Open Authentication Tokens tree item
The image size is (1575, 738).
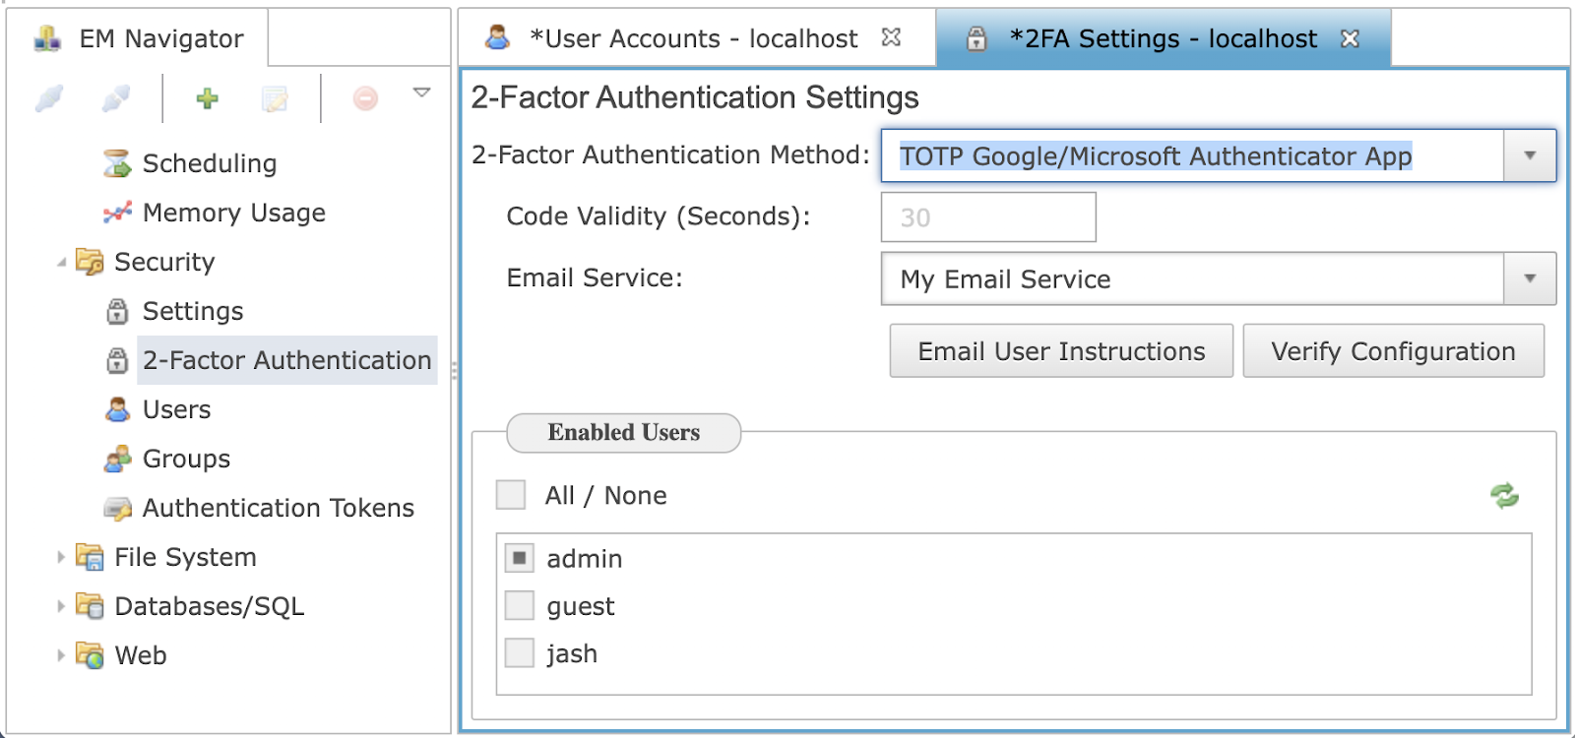(x=279, y=508)
